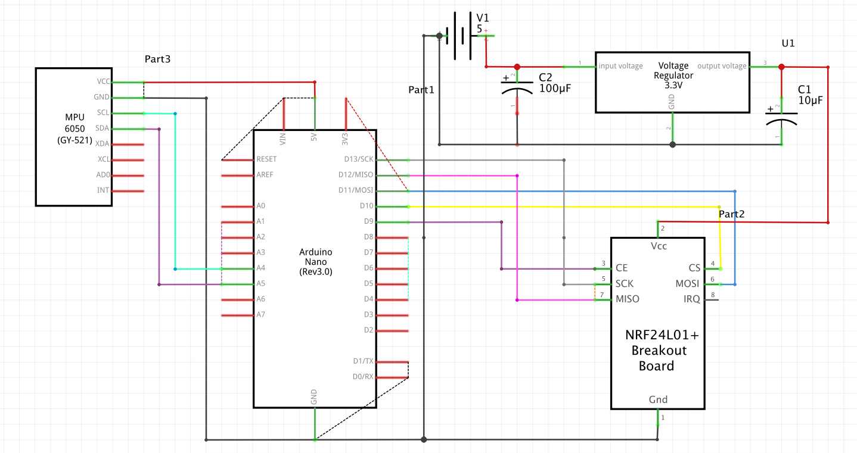
Task: Click the A5 pin on the Arduino Nano
Action: click(x=237, y=284)
